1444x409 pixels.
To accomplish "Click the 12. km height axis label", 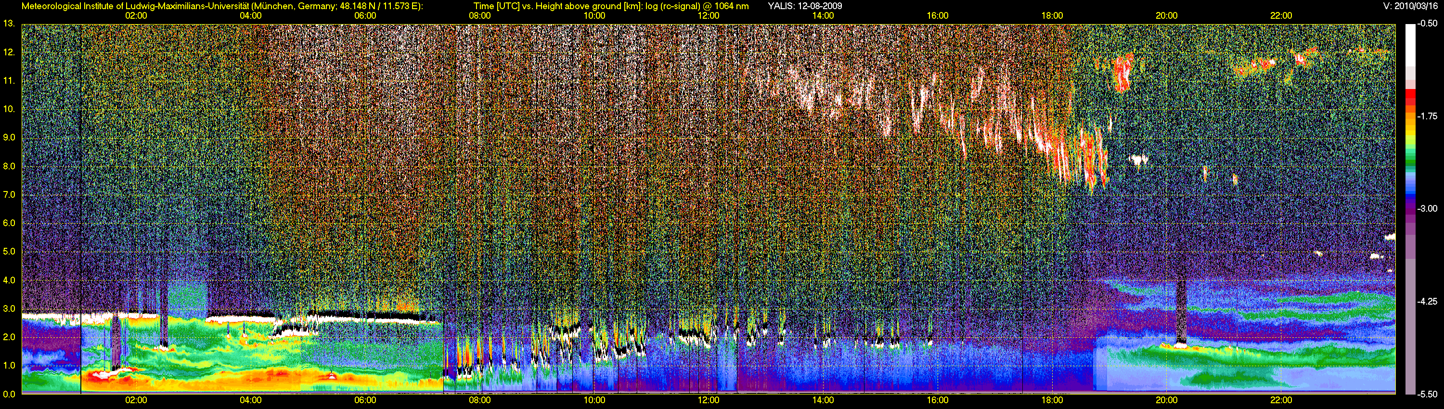I will [9, 52].
